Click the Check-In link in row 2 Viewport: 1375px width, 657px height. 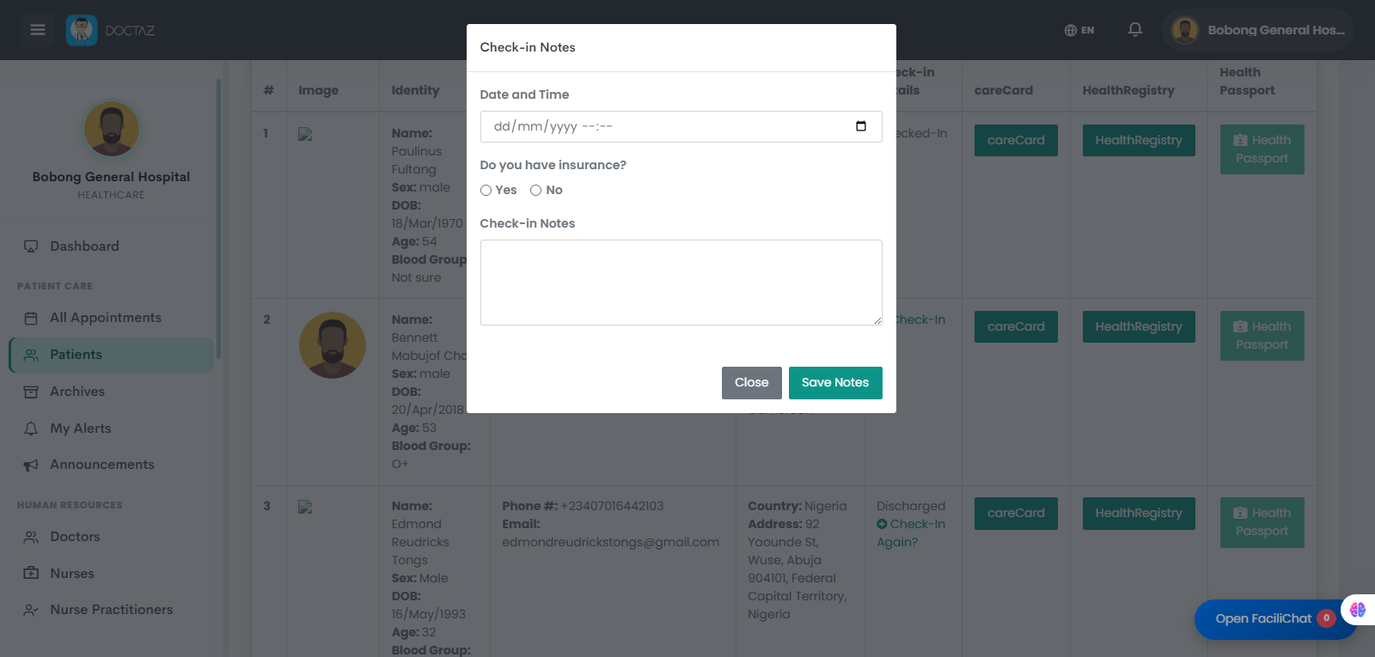click(x=920, y=320)
